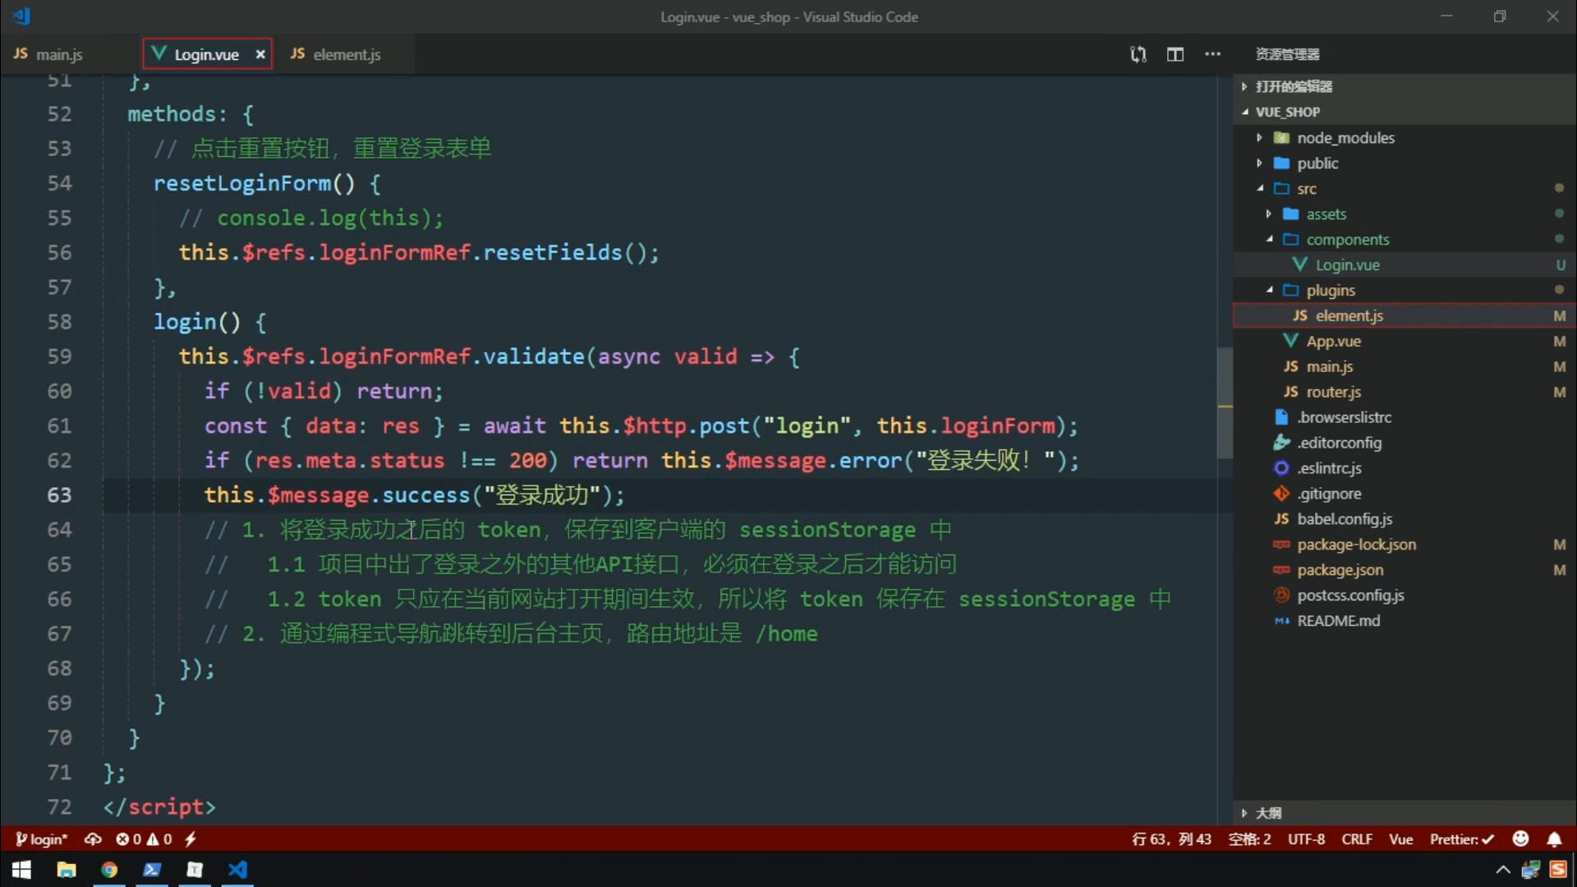Click the editor vertical scrollbar thumb

coord(1225,402)
